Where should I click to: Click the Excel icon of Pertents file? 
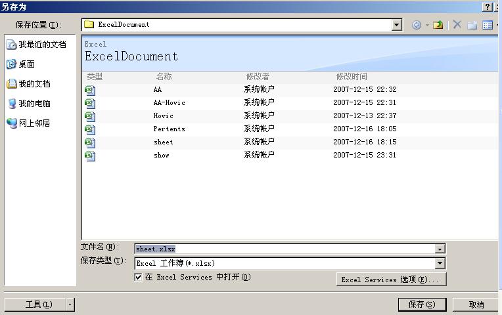90,130
